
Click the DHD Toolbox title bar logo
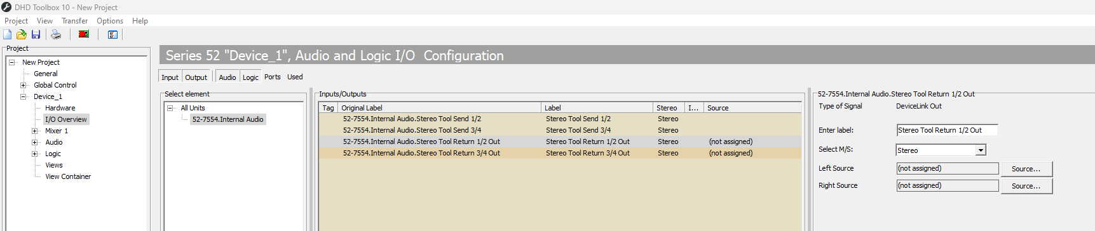pyautogui.click(x=6, y=7)
